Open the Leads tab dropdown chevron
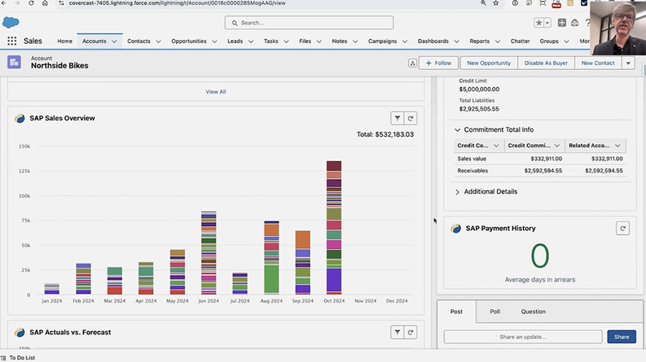Screen dimensions: 646x362 click(x=250, y=41)
